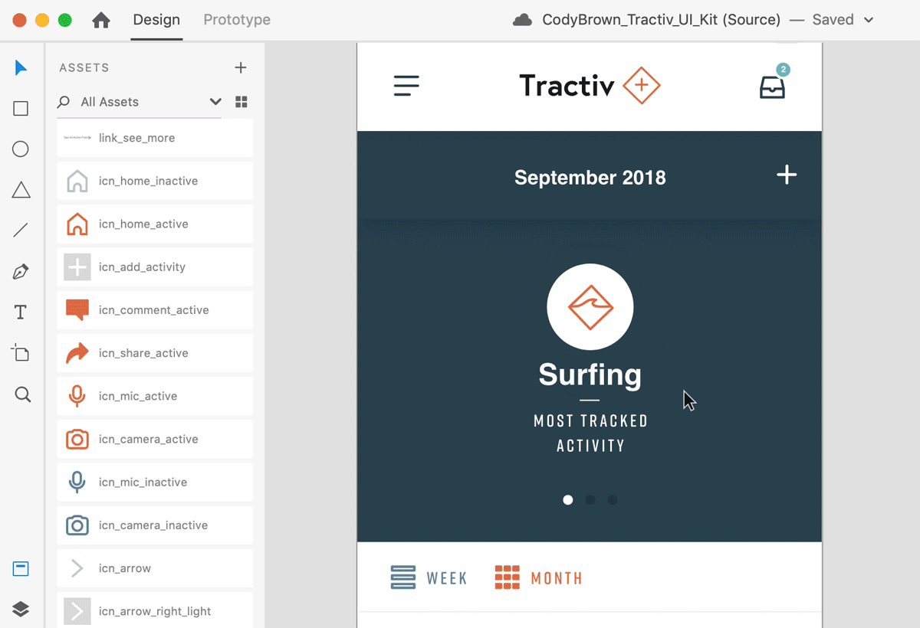Select the MONTH grid view icon
This screenshot has width=920, height=628.
[507, 577]
